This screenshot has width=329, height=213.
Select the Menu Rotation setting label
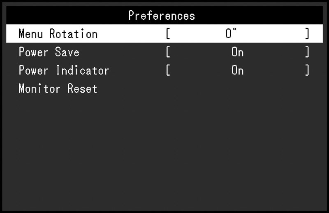pos(58,34)
